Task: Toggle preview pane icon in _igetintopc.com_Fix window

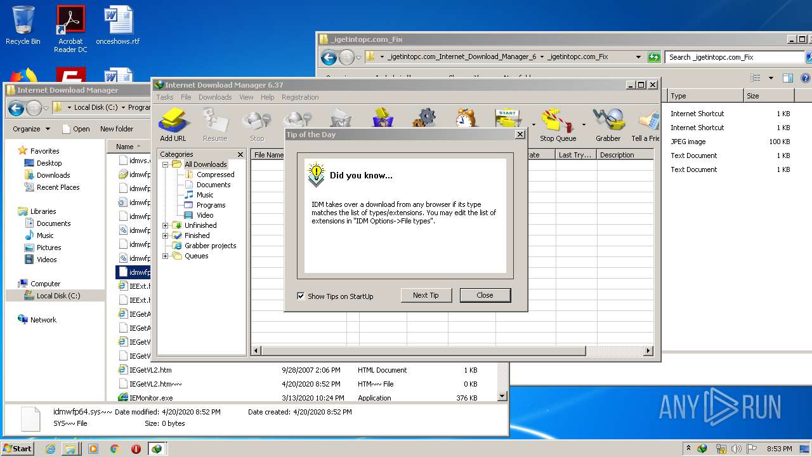Action: tap(787, 78)
